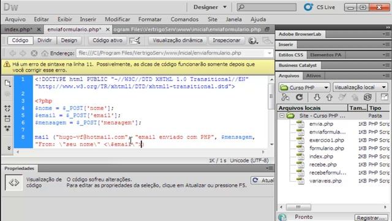
Task: Click the Registrar button
Action: tap(371, 218)
